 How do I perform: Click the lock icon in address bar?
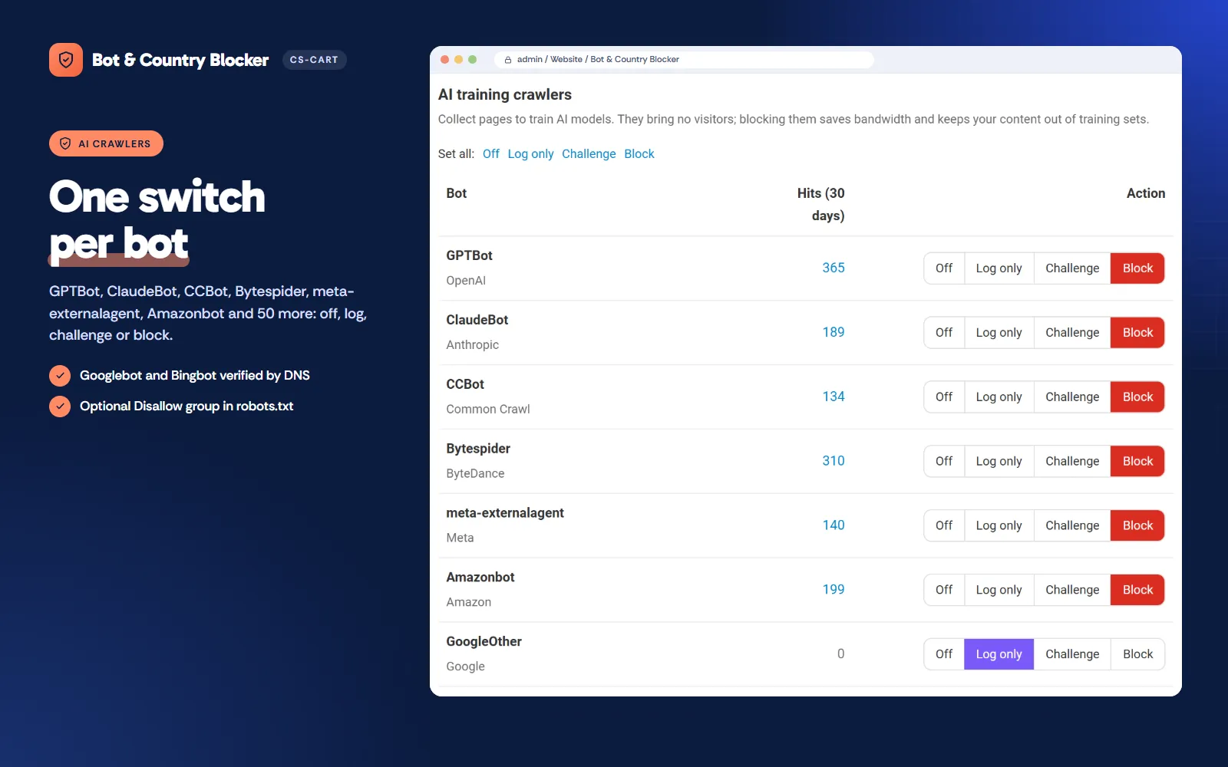(x=508, y=60)
